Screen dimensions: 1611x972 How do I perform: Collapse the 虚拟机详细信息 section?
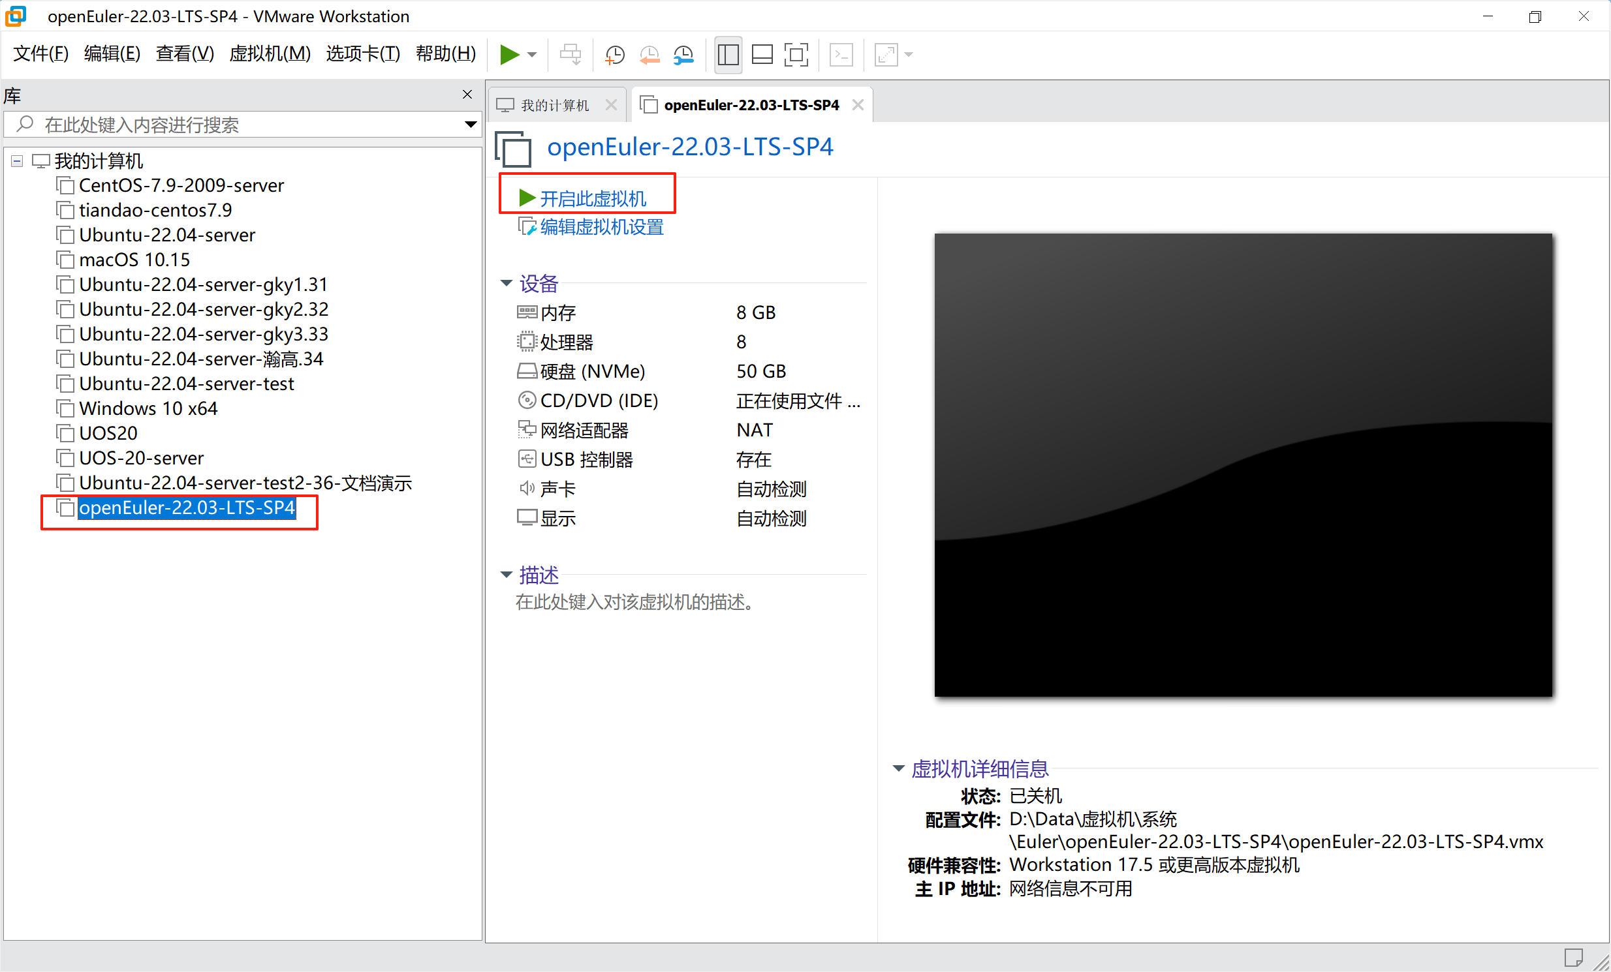pyautogui.click(x=898, y=769)
